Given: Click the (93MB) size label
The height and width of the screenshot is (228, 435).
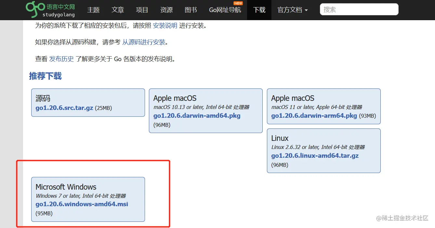Looking at the screenshot, I should [367, 116].
